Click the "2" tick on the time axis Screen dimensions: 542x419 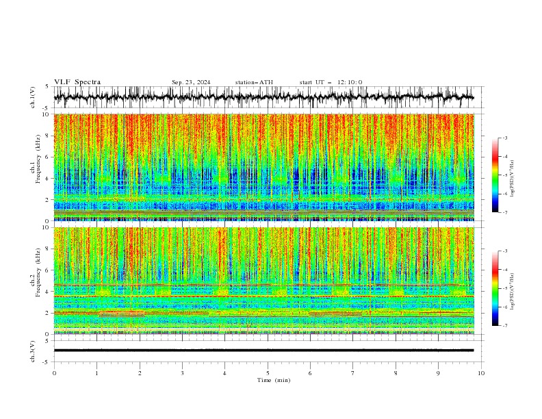(x=140, y=373)
